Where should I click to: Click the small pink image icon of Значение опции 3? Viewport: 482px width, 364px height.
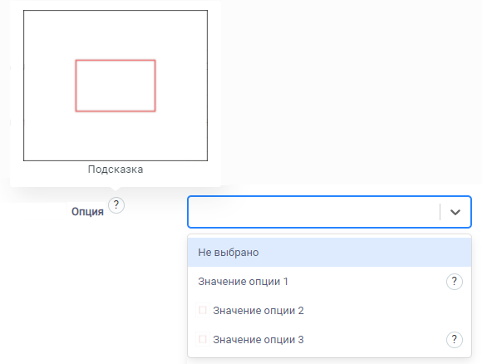tap(203, 339)
